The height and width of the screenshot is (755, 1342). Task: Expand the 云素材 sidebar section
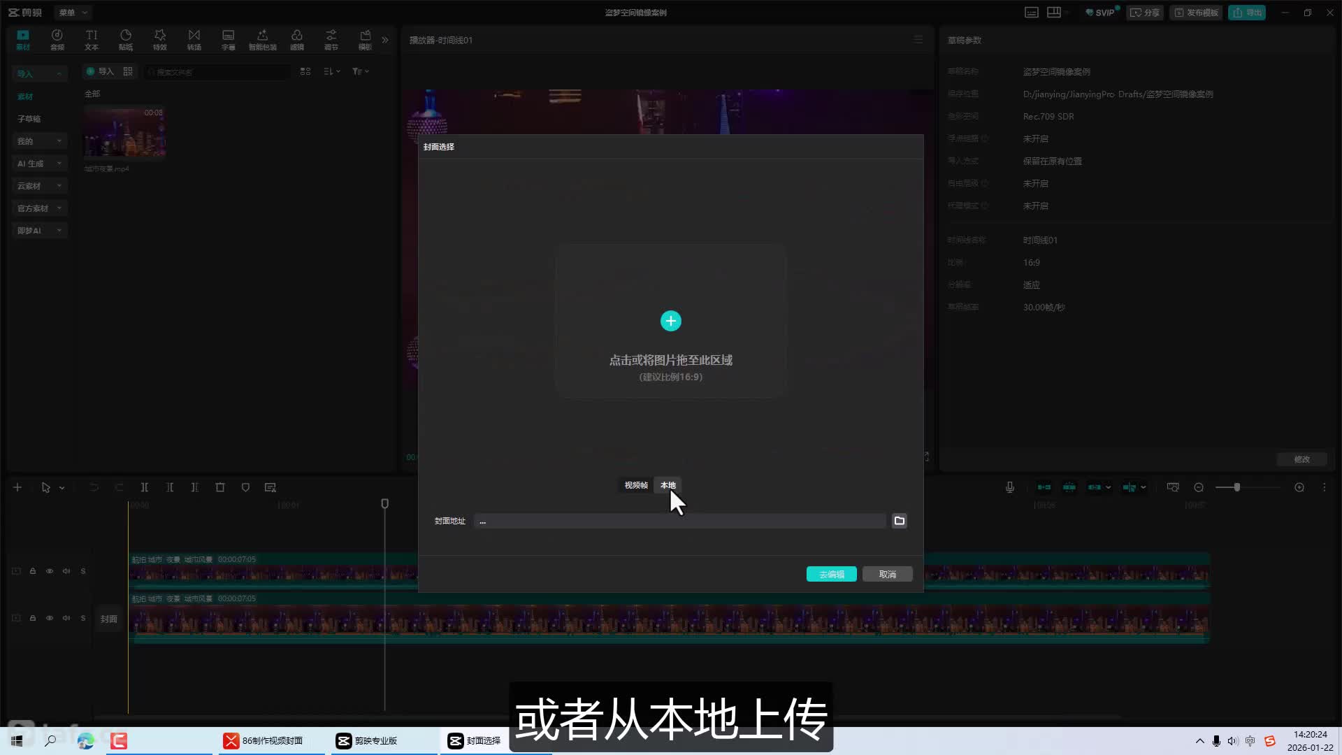39,186
